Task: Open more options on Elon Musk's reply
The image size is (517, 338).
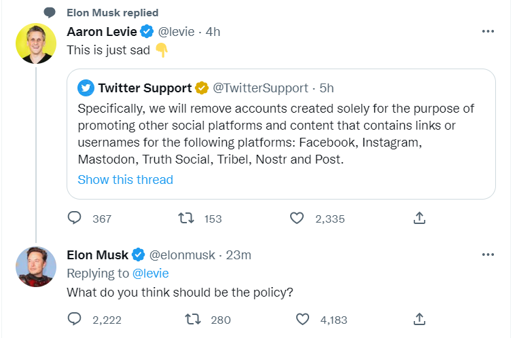Action: (x=487, y=255)
